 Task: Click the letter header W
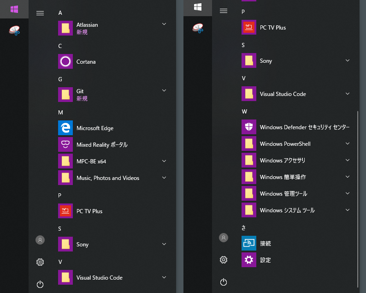point(244,111)
